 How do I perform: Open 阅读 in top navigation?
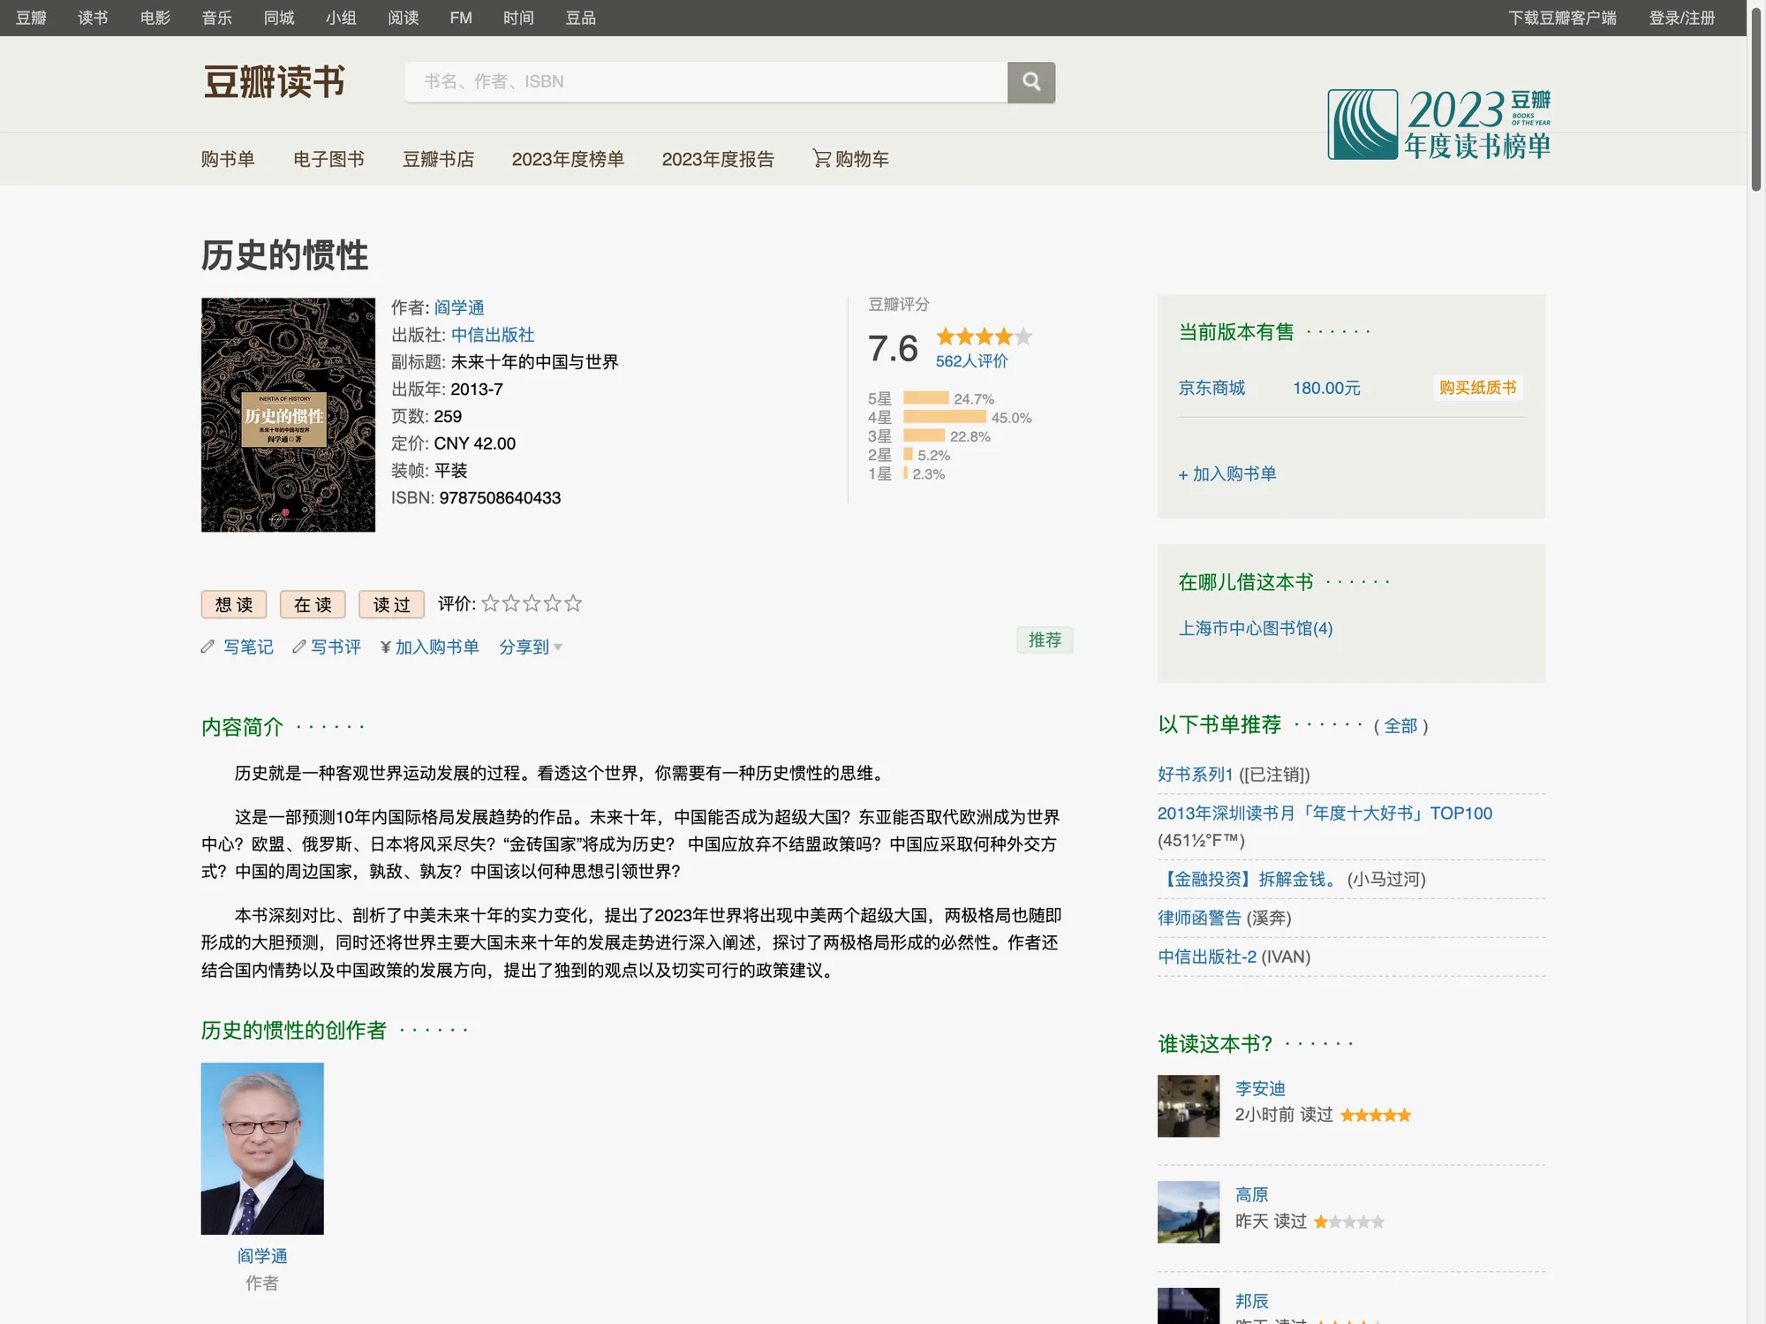[404, 18]
